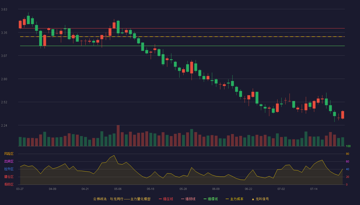Toggle the 强弱线 legend item
Screen dimensions: 360x205
(188, 199)
